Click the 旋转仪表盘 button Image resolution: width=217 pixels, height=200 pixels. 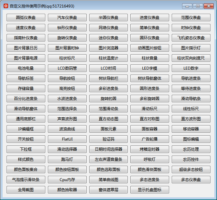[67, 38]
